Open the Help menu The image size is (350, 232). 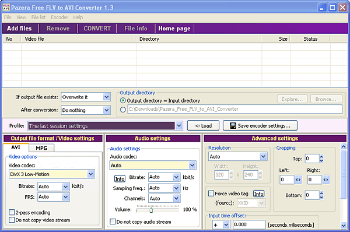click(78, 17)
